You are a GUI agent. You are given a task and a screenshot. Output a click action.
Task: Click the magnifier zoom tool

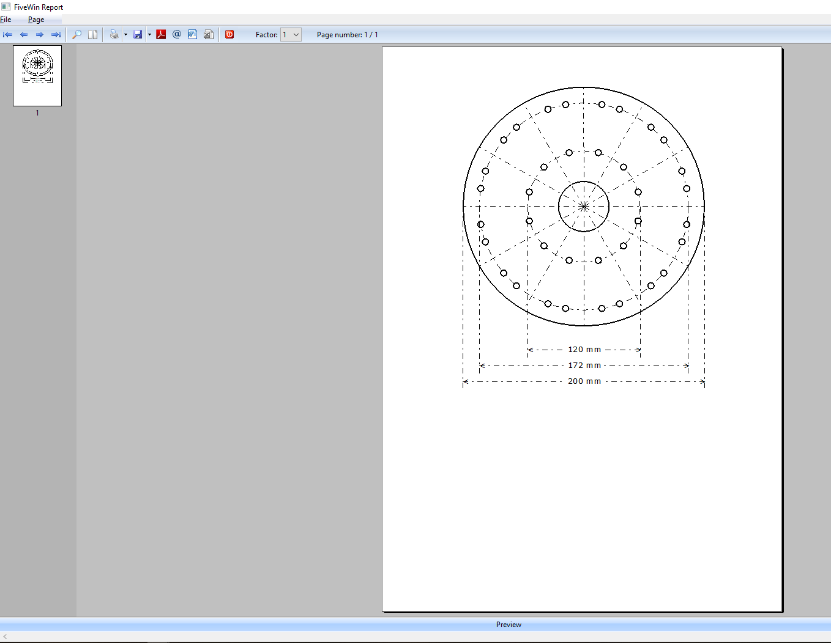point(76,35)
